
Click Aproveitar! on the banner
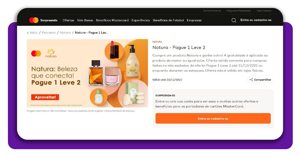click(45, 97)
